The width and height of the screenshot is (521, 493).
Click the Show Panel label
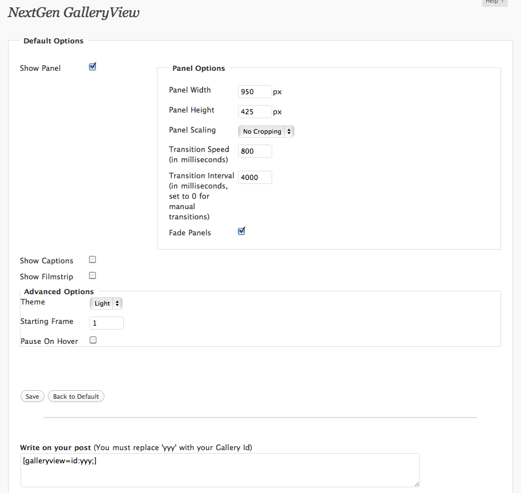tap(40, 68)
